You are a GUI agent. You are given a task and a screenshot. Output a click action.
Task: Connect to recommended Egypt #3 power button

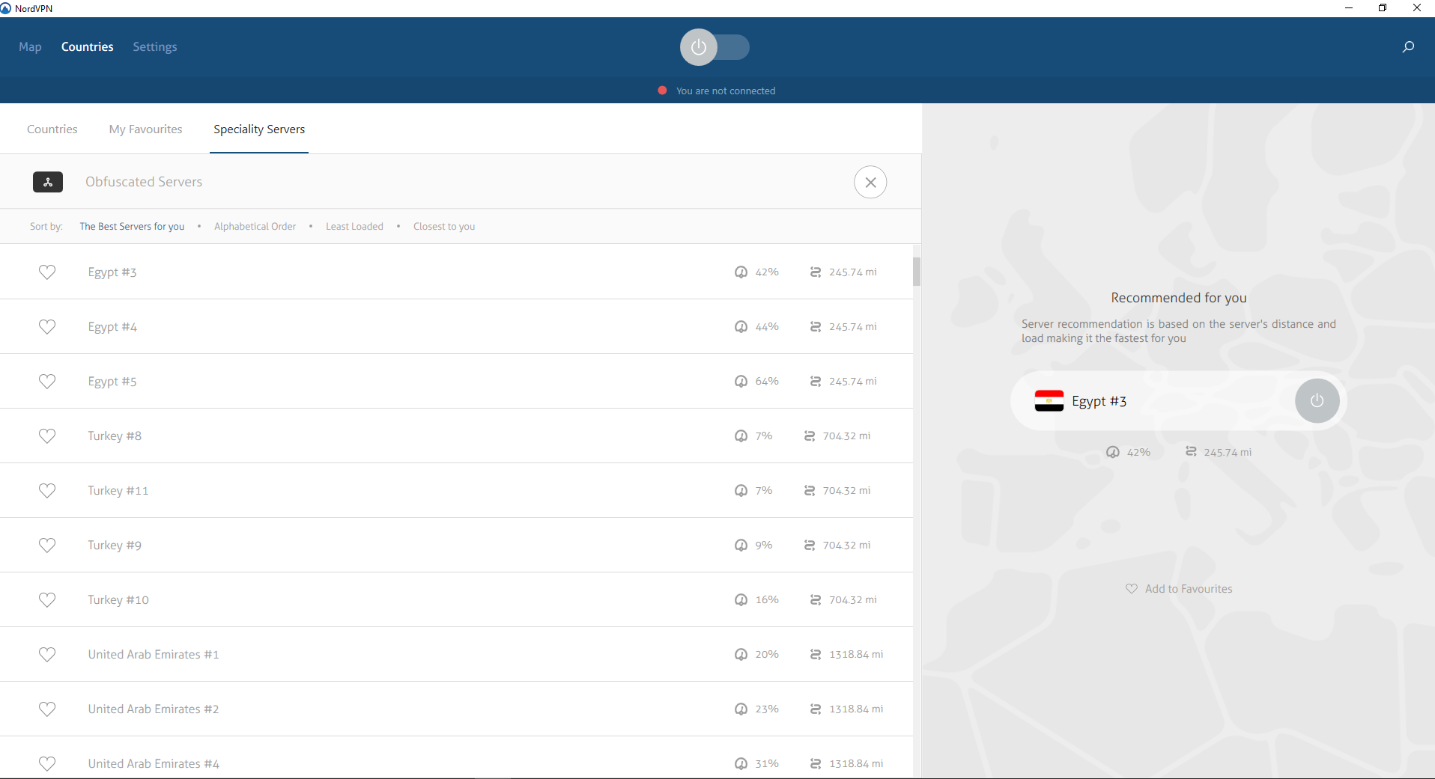1317,401
